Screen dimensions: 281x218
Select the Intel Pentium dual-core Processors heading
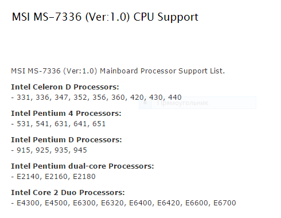click(83, 166)
